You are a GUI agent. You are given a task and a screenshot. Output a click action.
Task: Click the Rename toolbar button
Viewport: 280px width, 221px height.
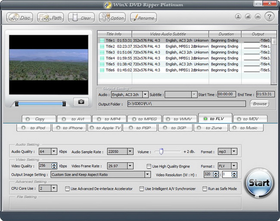pyautogui.click(x=143, y=18)
